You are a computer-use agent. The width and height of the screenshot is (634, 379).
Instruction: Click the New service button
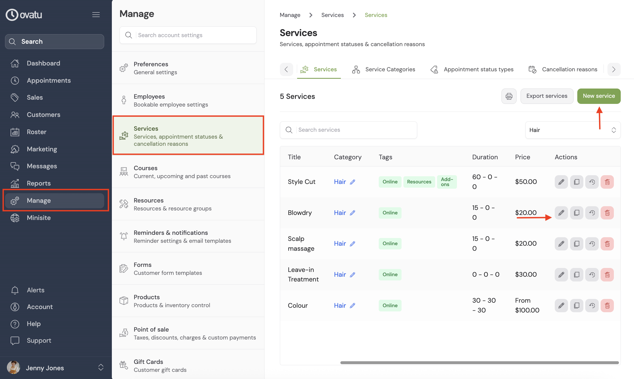coord(599,96)
